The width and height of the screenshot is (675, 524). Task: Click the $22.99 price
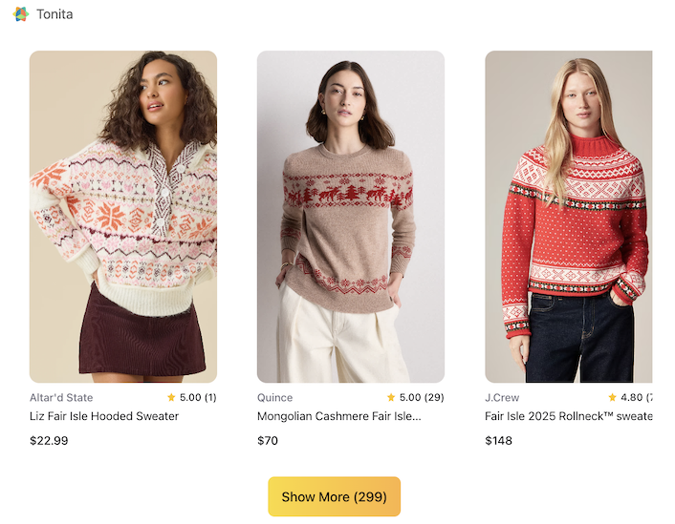49,441
